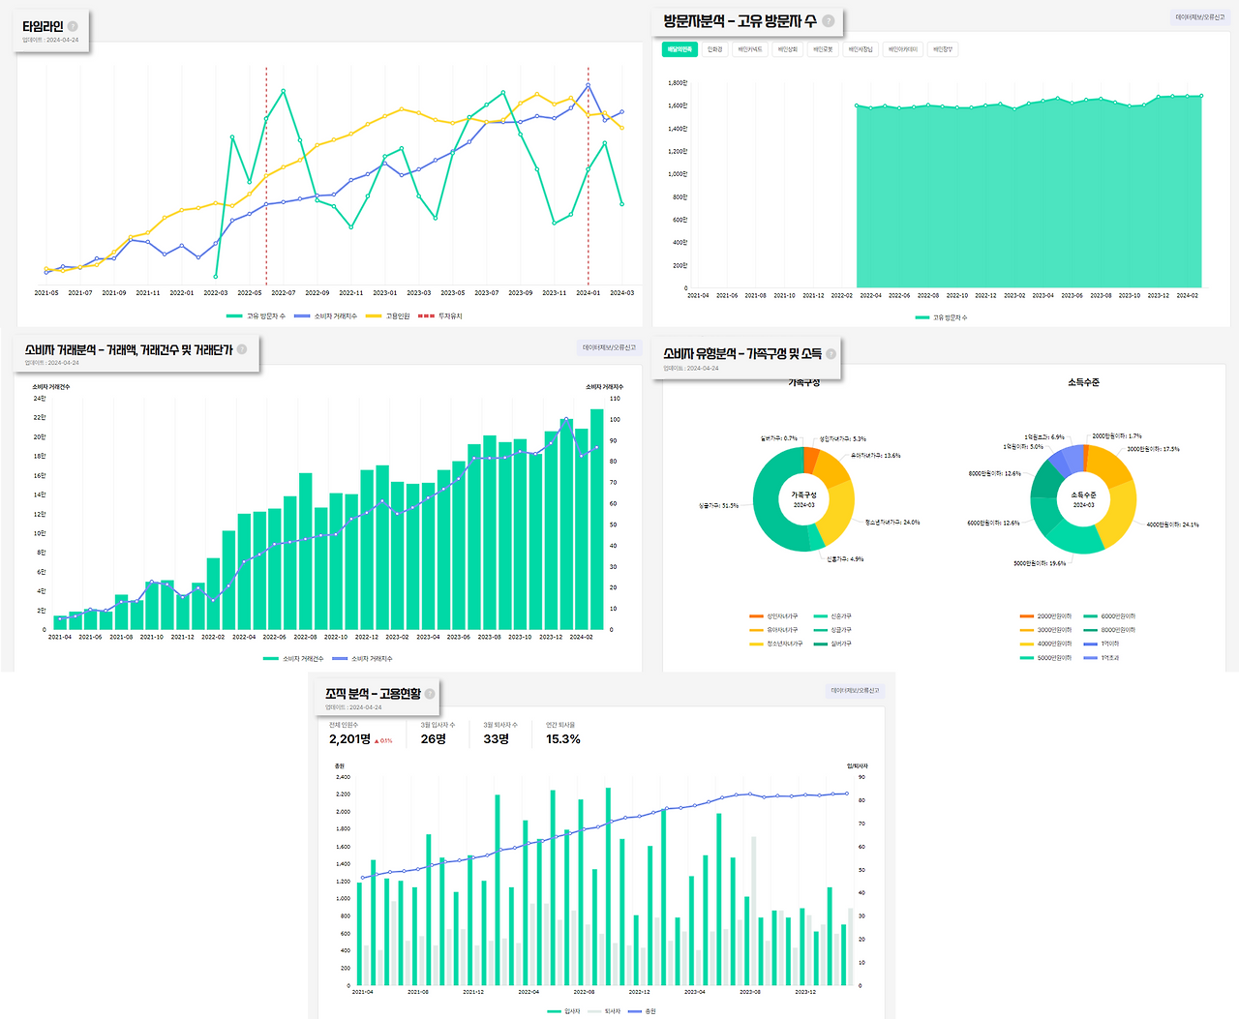Toggle 고유 방문자 수 series in timeline legend
1239x1019 pixels.
257,316
